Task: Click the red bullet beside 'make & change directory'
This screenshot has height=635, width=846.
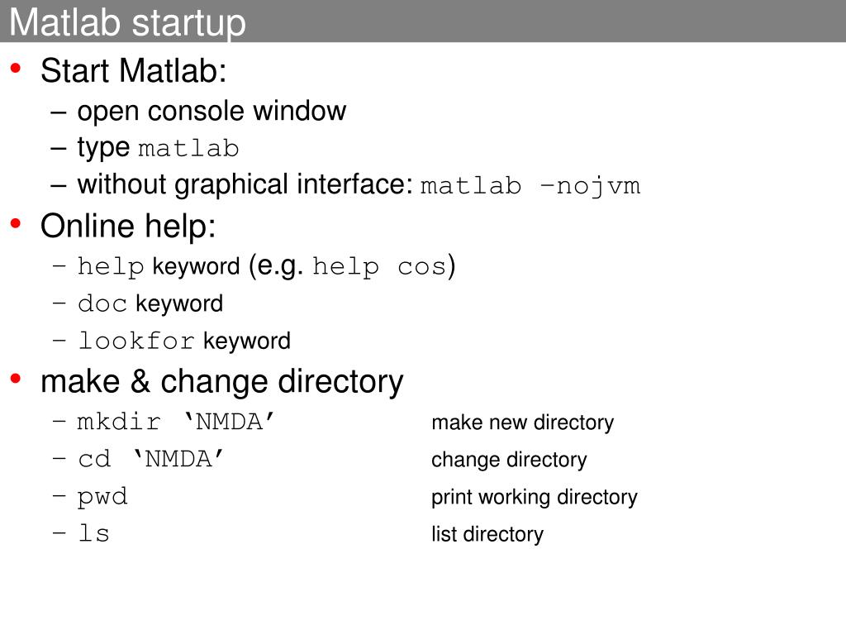Action: (16, 379)
